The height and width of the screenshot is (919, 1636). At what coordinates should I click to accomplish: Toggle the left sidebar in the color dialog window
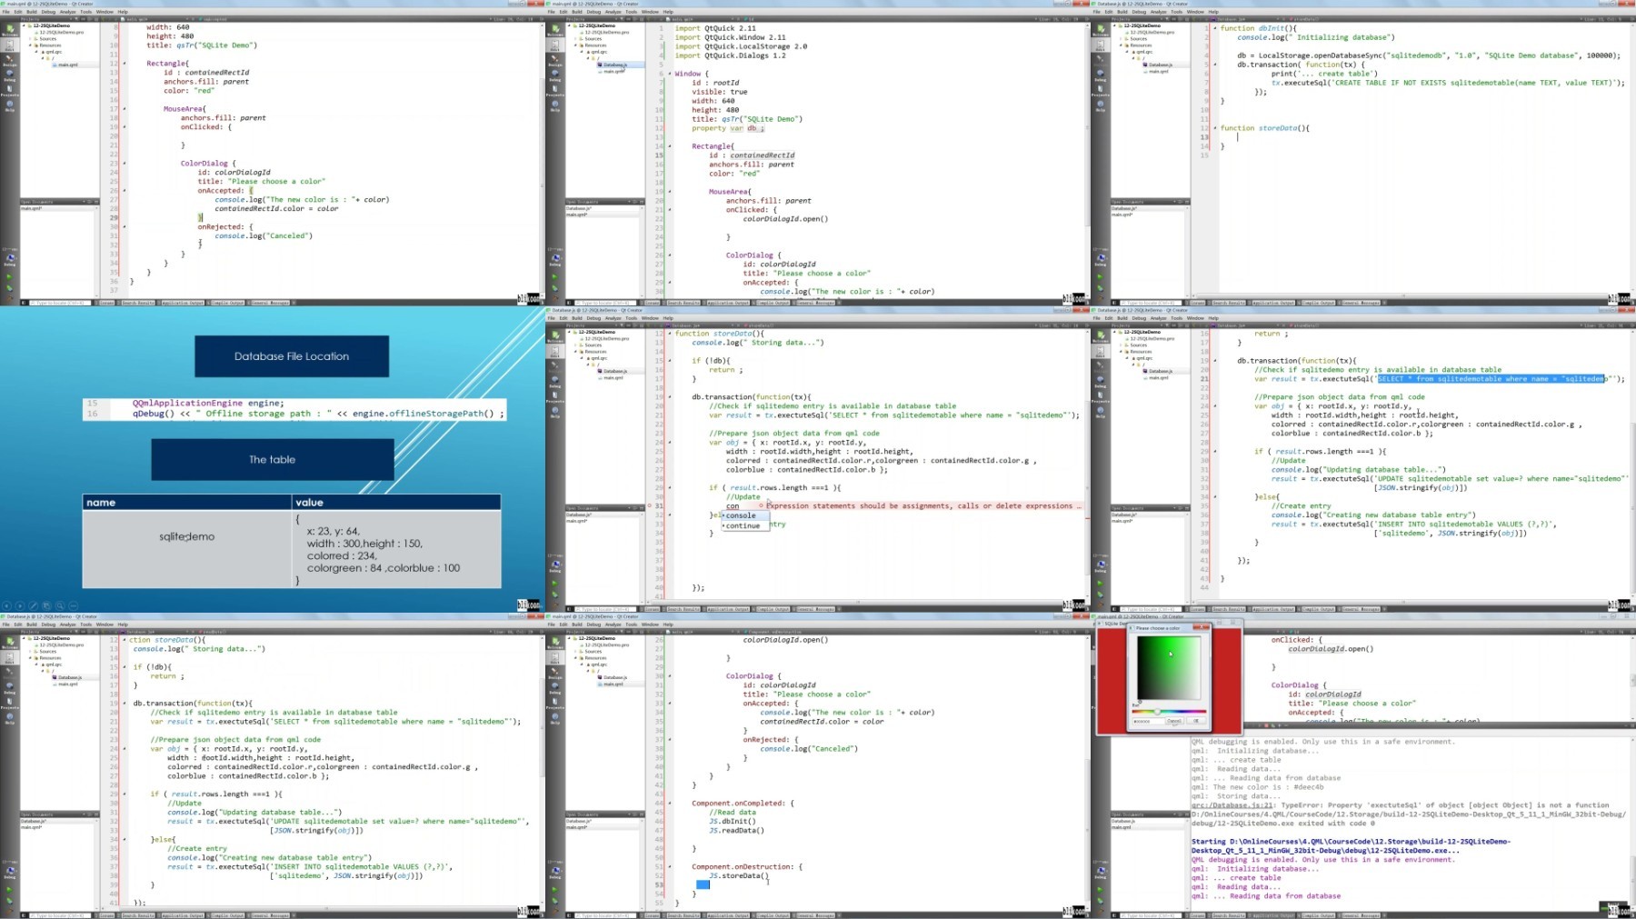pyautogui.click(x=1114, y=915)
